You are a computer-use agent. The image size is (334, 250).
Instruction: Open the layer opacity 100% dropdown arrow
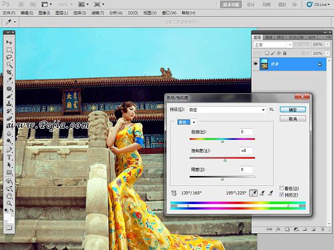pyautogui.click(x=327, y=44)
